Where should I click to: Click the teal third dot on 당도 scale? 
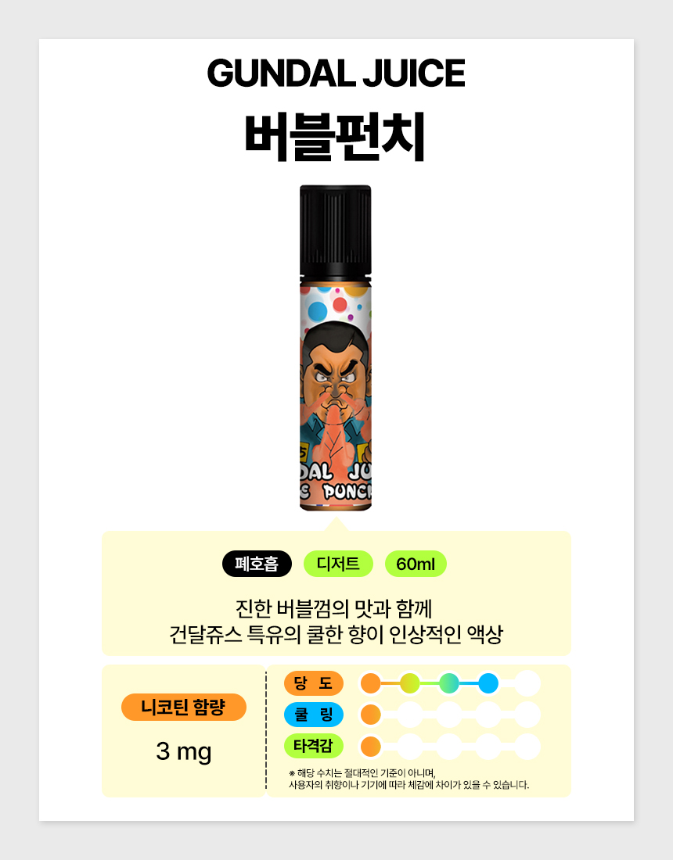(x=449, y=683)
